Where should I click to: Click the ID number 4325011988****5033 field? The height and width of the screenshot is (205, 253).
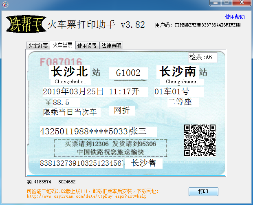[85, 131]
